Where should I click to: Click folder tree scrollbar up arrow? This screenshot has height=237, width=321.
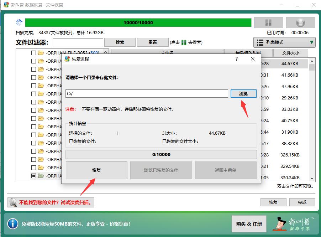(105, 52)
